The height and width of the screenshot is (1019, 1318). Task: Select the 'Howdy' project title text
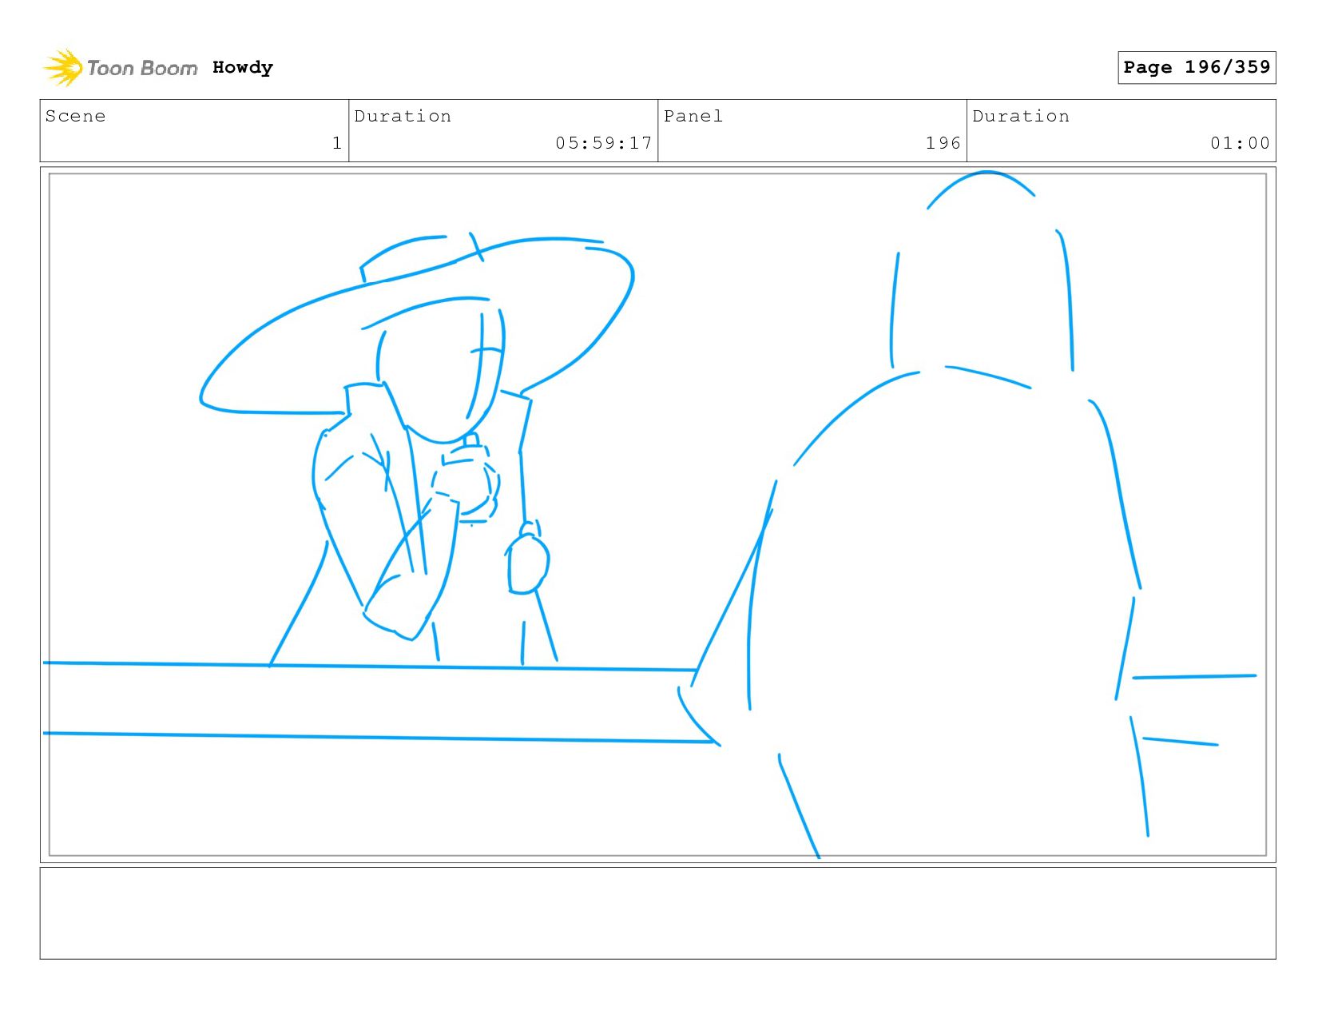pyautogui.click(x=243, y=67)
